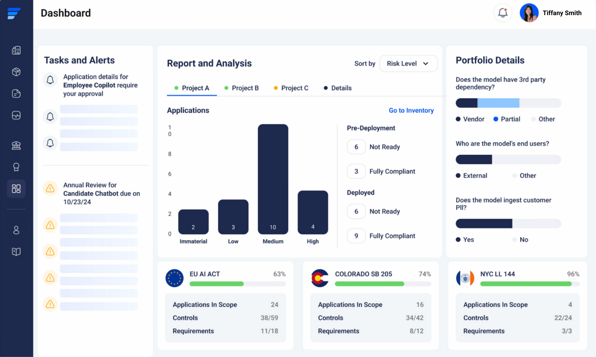Click the EU AI ACT progress bar

pos(238,284)
